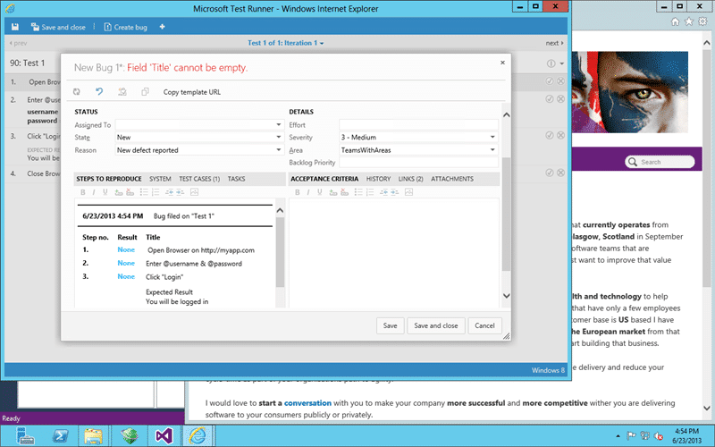Toggle underline in Steps to Reproduce editor
The height and width of the screenshot is (447, 715).
click(105, 192)
